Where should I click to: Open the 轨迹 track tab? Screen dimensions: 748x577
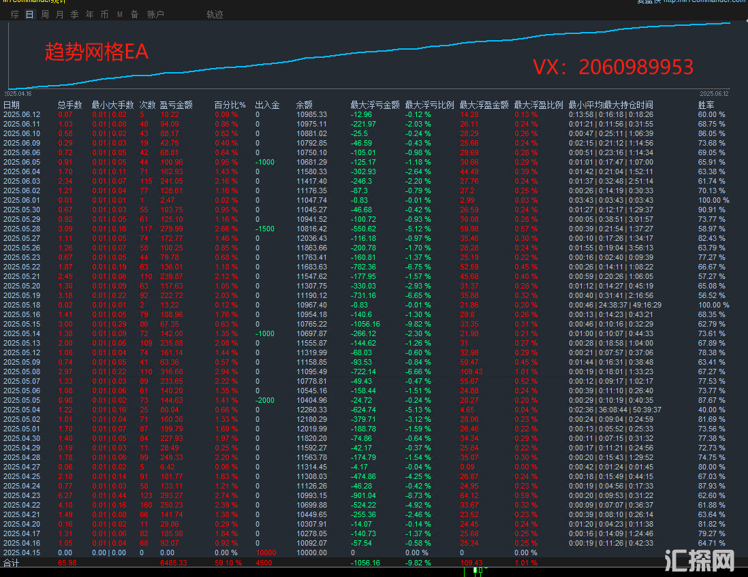click(215, 14)
